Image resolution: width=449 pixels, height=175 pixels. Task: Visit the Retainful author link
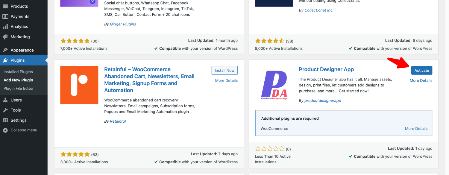[118, 121]
